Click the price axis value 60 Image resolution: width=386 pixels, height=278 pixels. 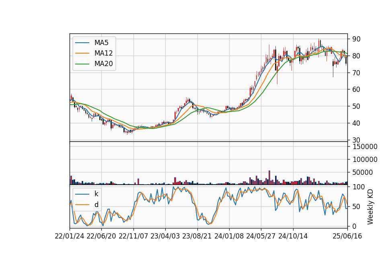pos(356,89)
